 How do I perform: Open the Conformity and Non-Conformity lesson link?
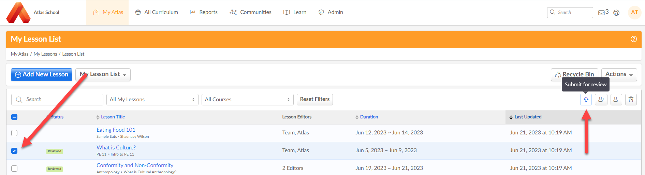pos(135,165)
